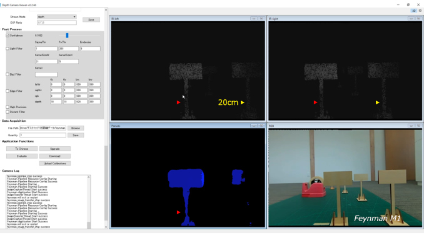Click the first small header icon of Pseudo panel

[254, 126]
